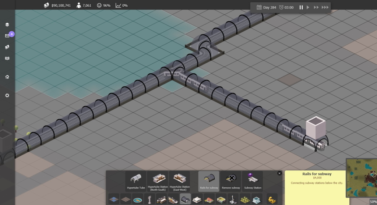Open budget via money balance display
377x205 pixels.
click(57, 5)
